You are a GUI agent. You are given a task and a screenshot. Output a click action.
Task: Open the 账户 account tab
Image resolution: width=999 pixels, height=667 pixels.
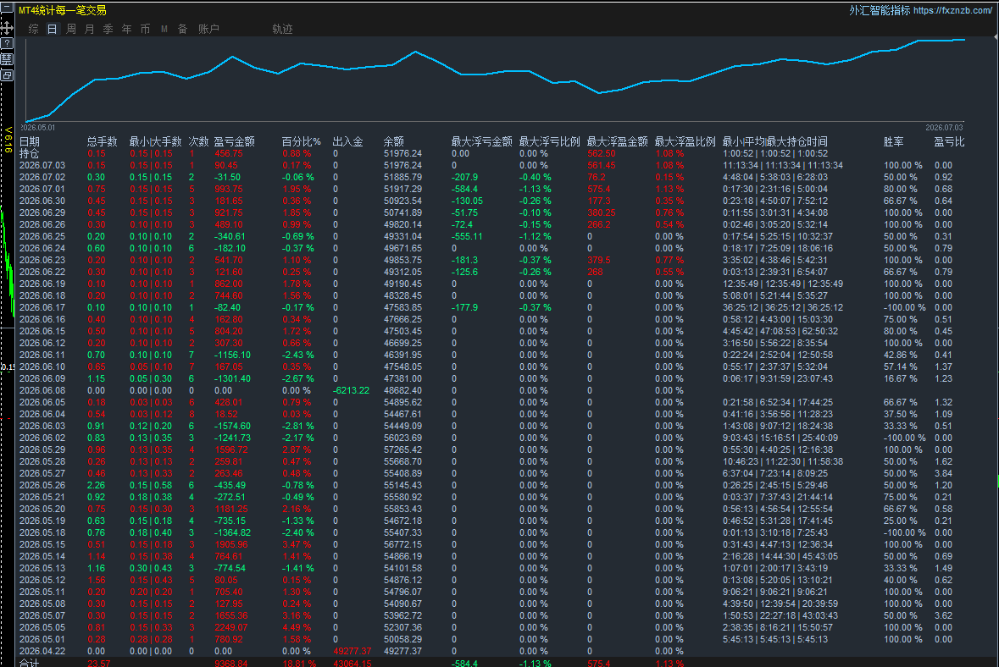[x=208, y=30]
